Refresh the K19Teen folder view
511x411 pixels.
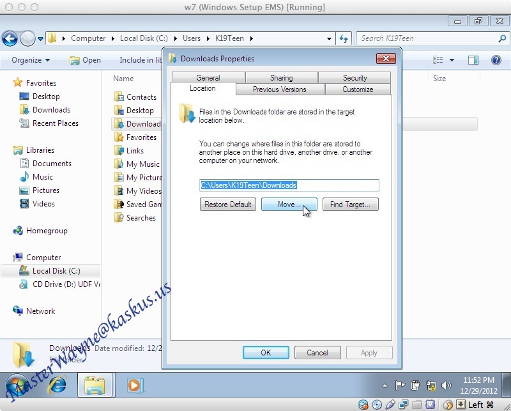(344, 38)
